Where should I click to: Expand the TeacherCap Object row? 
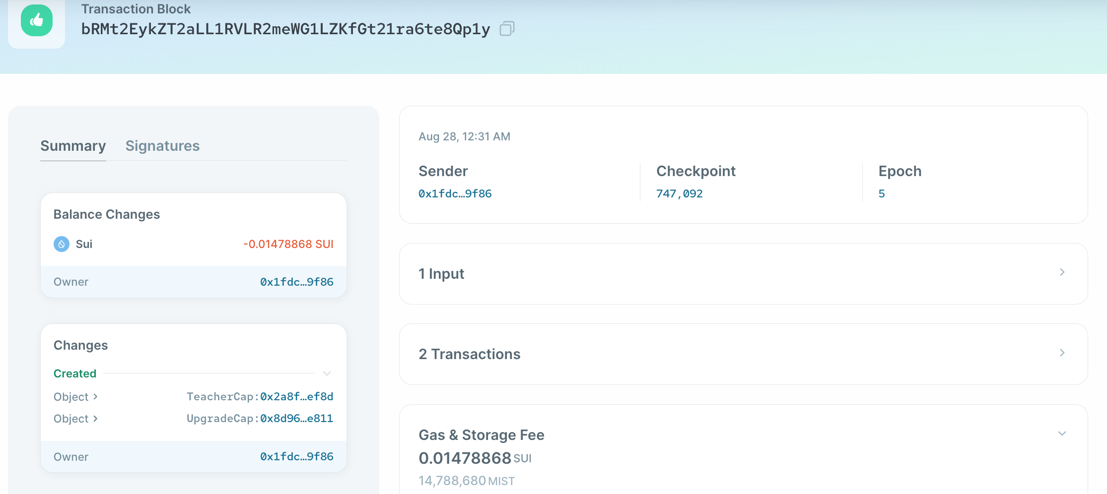[75, 397]
